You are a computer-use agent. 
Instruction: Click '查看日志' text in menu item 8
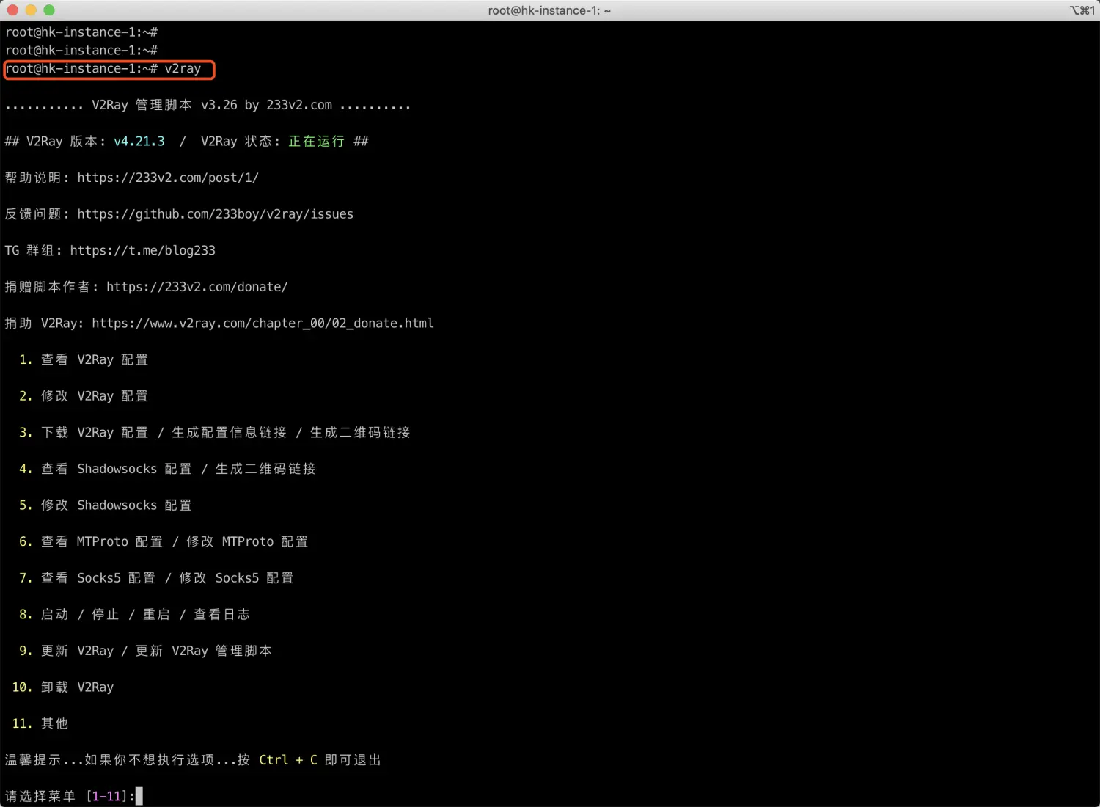(x=221, y=615)
